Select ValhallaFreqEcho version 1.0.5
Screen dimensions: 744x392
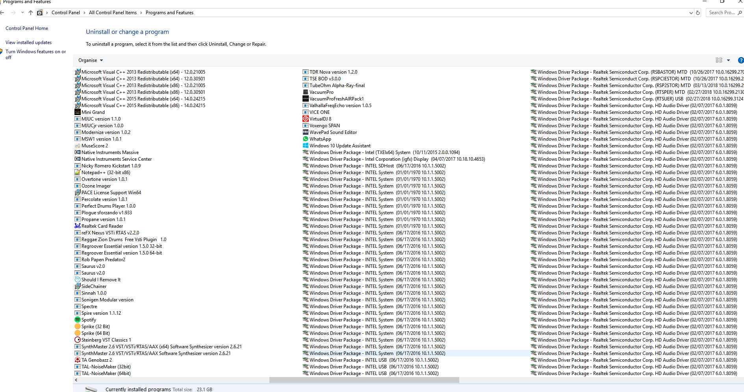click(340, 105)
